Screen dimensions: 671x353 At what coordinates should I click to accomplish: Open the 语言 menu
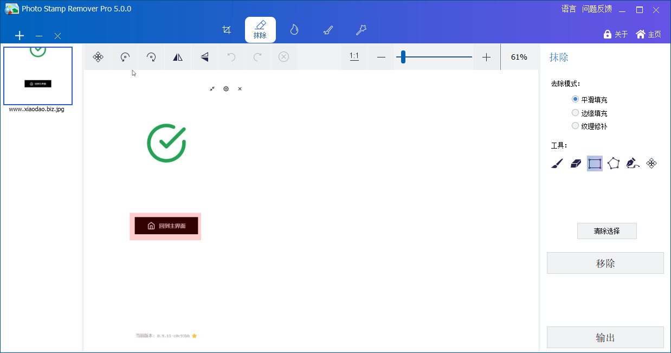point(569,9)
